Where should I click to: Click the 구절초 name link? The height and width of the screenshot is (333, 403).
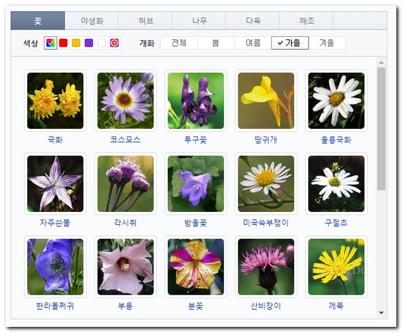336,223
